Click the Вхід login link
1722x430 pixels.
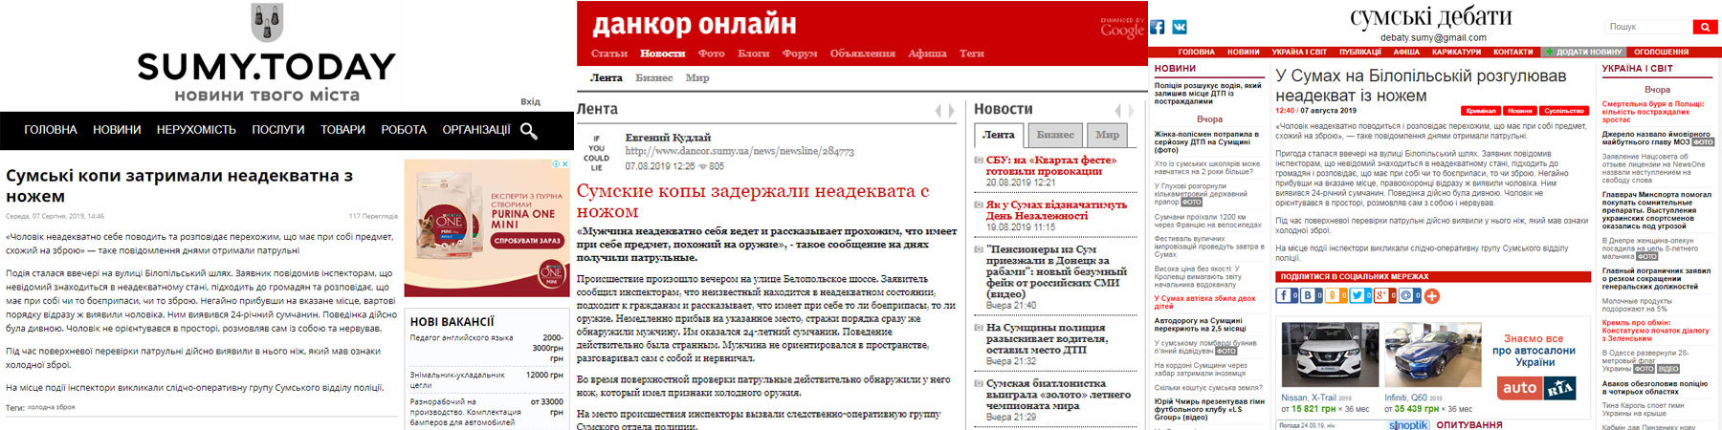point(530,102)
